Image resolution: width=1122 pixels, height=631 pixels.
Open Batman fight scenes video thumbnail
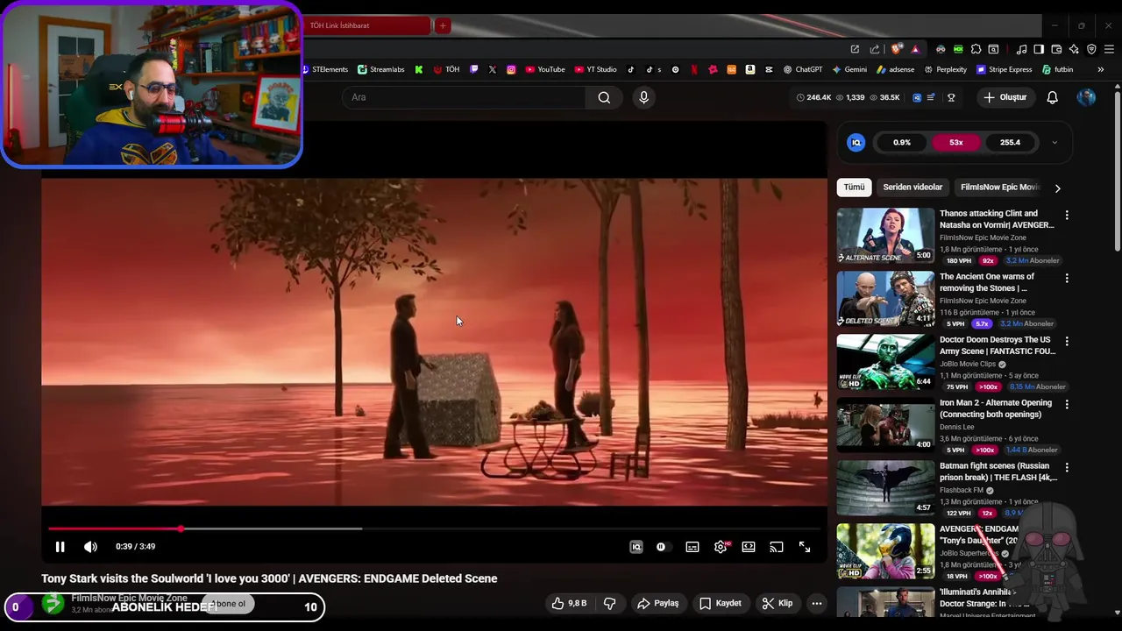[885, 487]
